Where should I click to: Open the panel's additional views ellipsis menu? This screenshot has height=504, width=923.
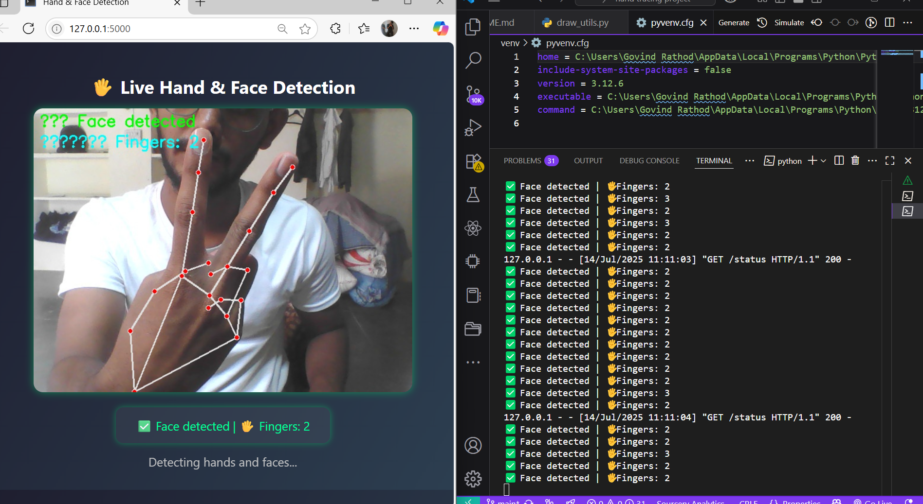[749, 160]
